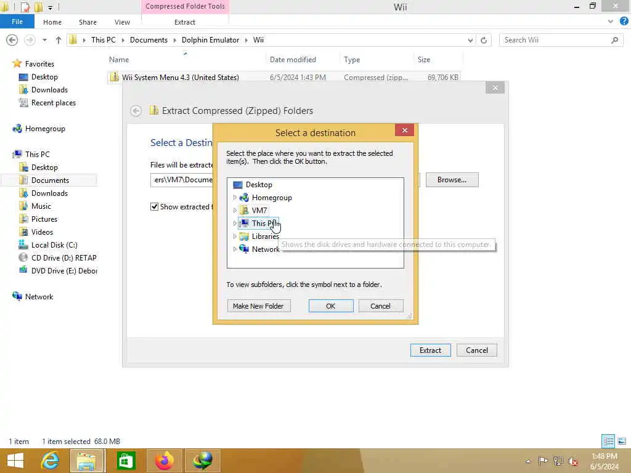The width and height of the screenshot is (631, 473).
Task: Open Windows Store from taskbar
Action: click(126, 461)
